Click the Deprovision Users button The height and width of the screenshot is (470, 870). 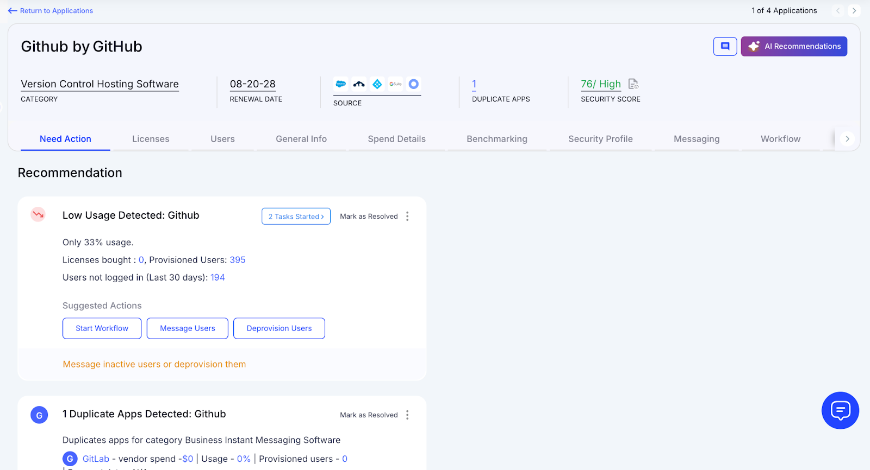(x=279, y=328)
